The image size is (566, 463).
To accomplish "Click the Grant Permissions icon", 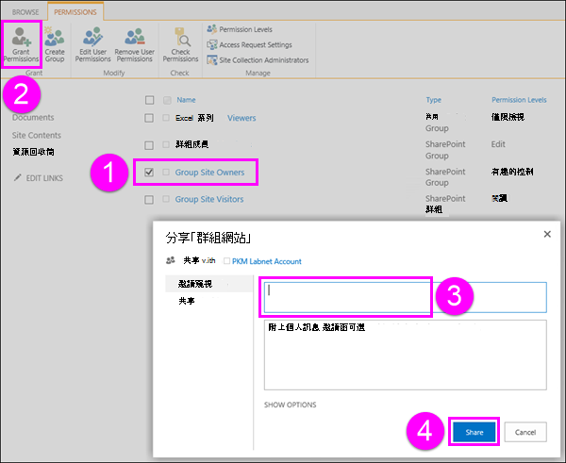I will click(x=21, y=37).
